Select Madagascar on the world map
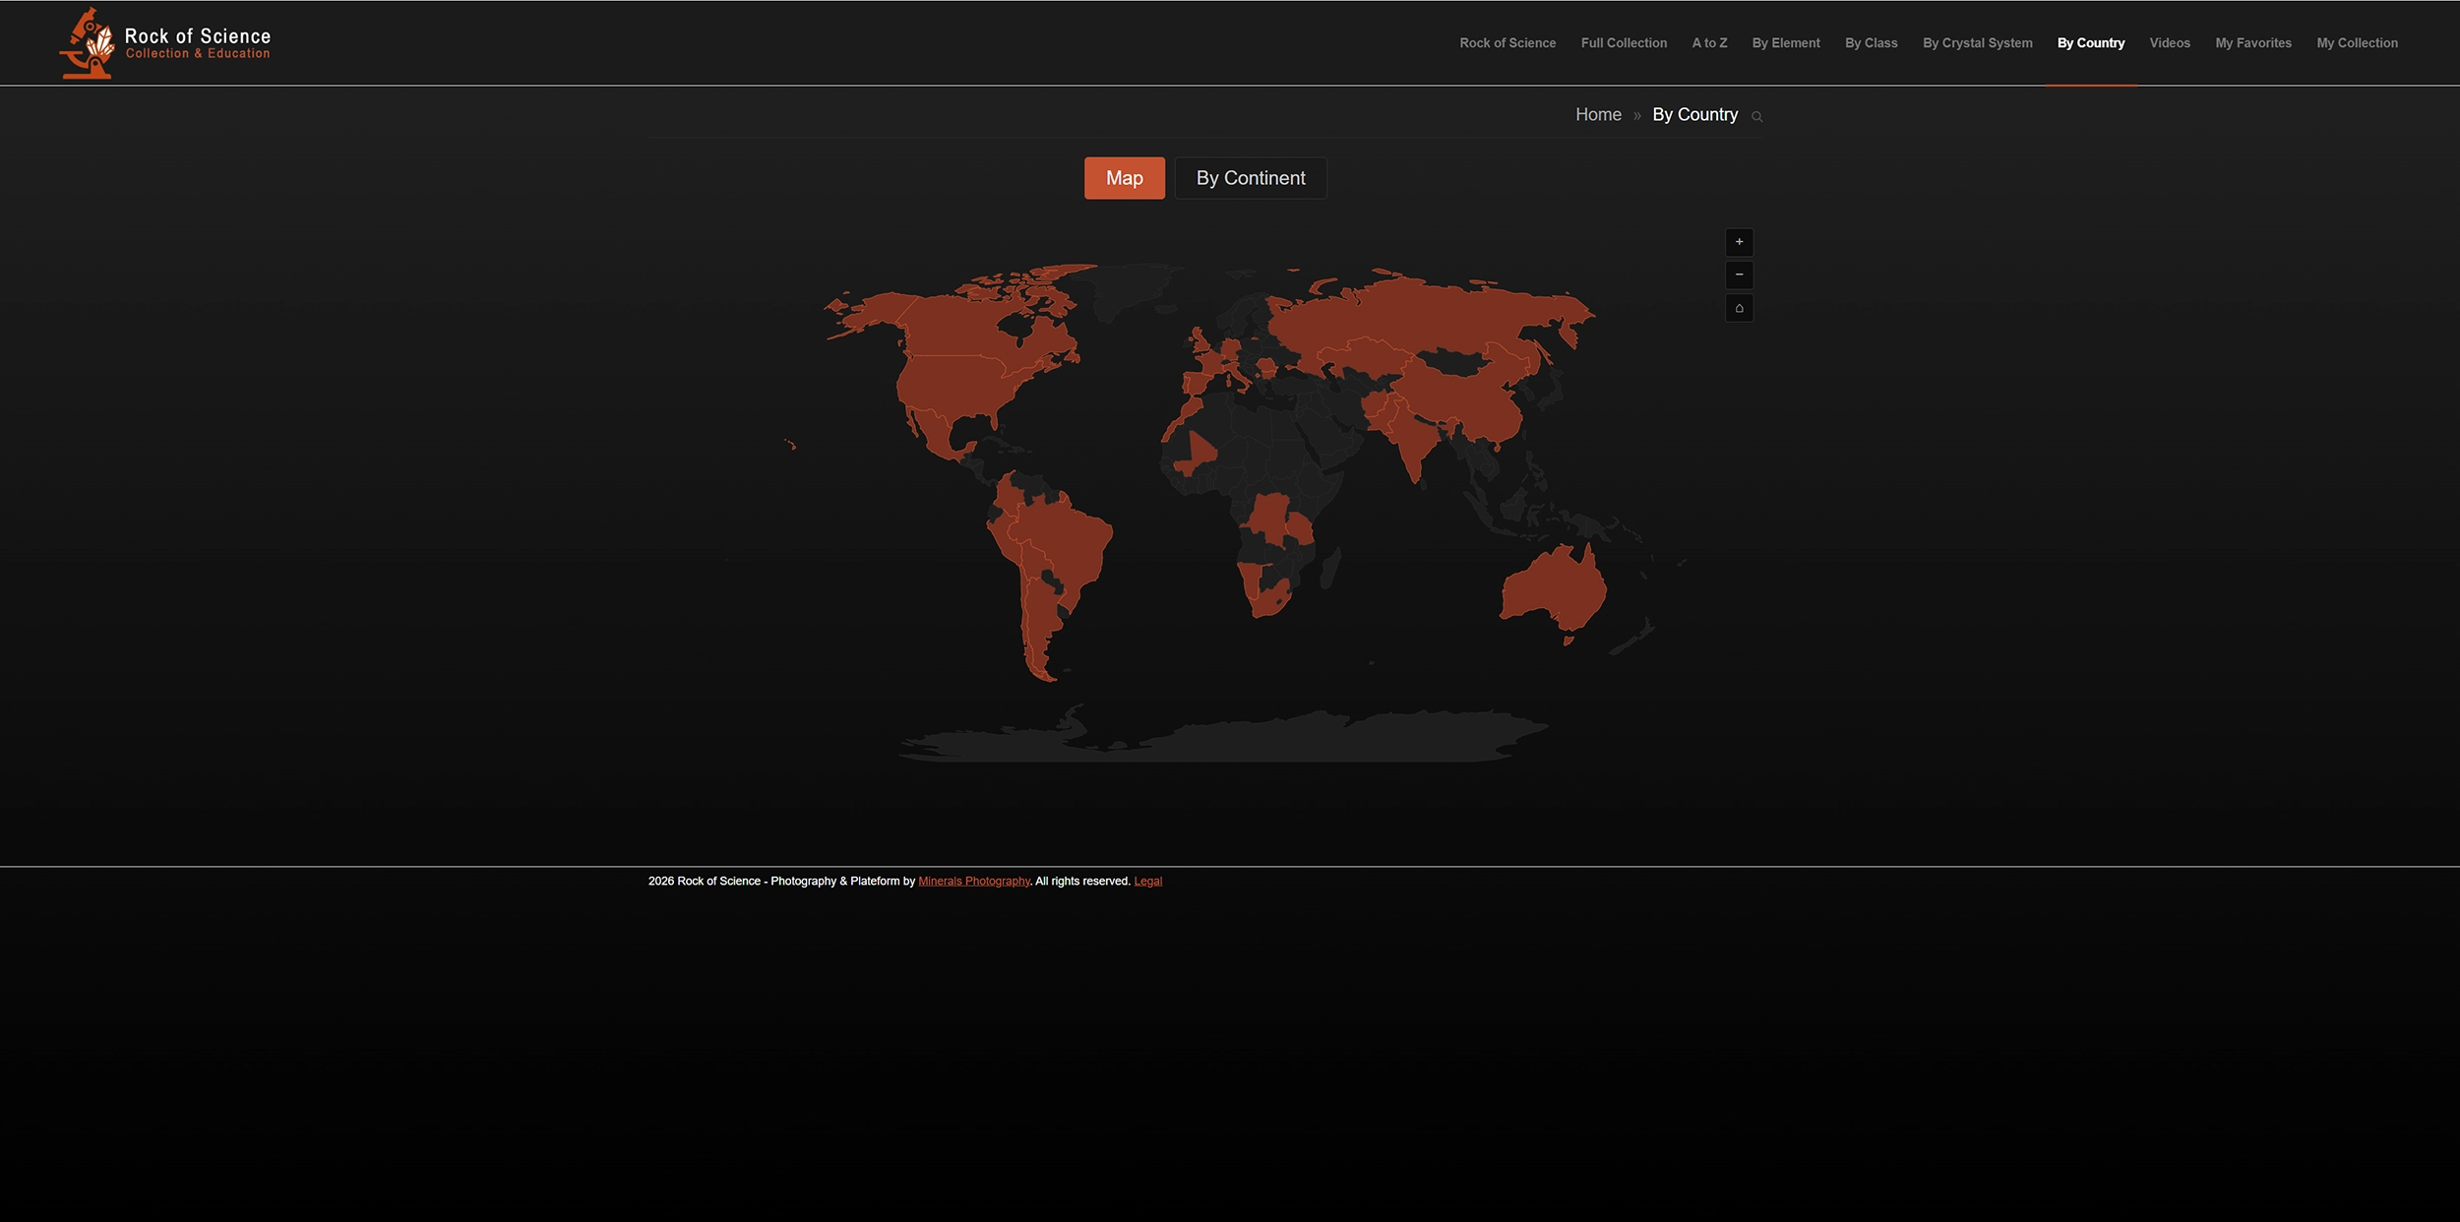Screen dimensions: 2460x1222 [x=1330, y=569]
